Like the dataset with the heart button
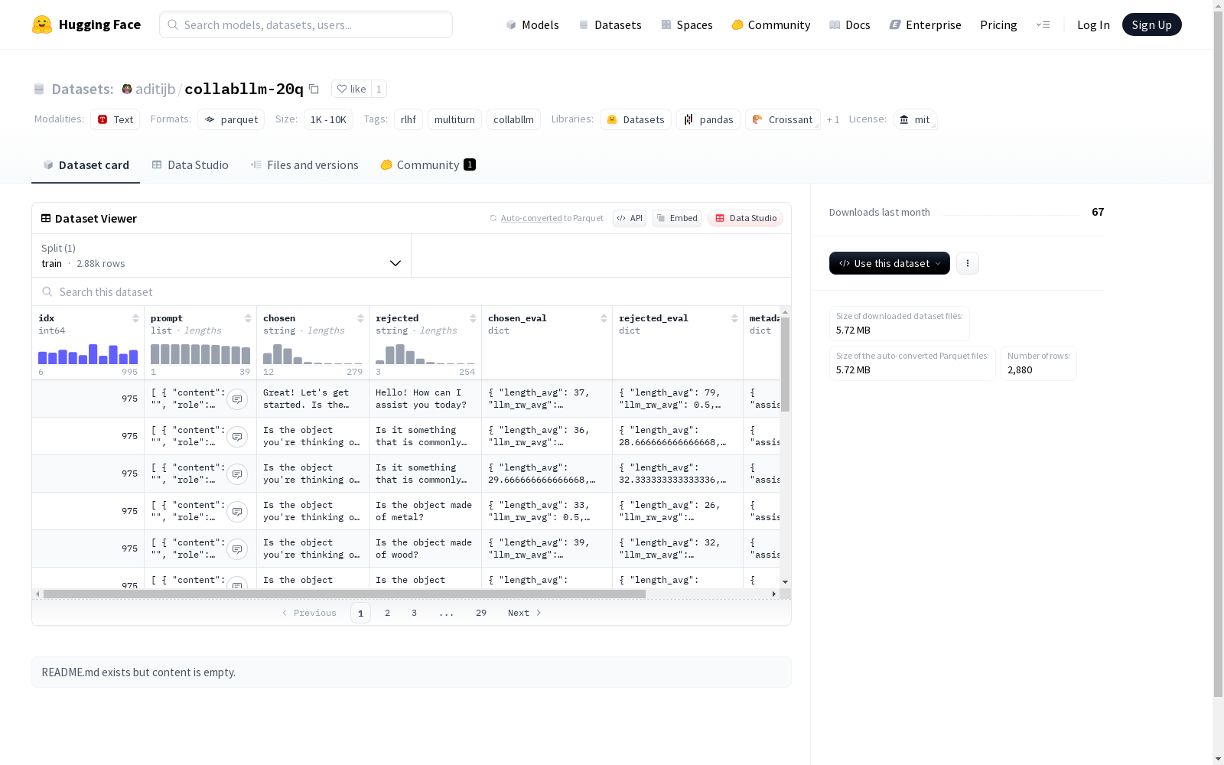This screenshot has height=765, width=1224. 352,89
